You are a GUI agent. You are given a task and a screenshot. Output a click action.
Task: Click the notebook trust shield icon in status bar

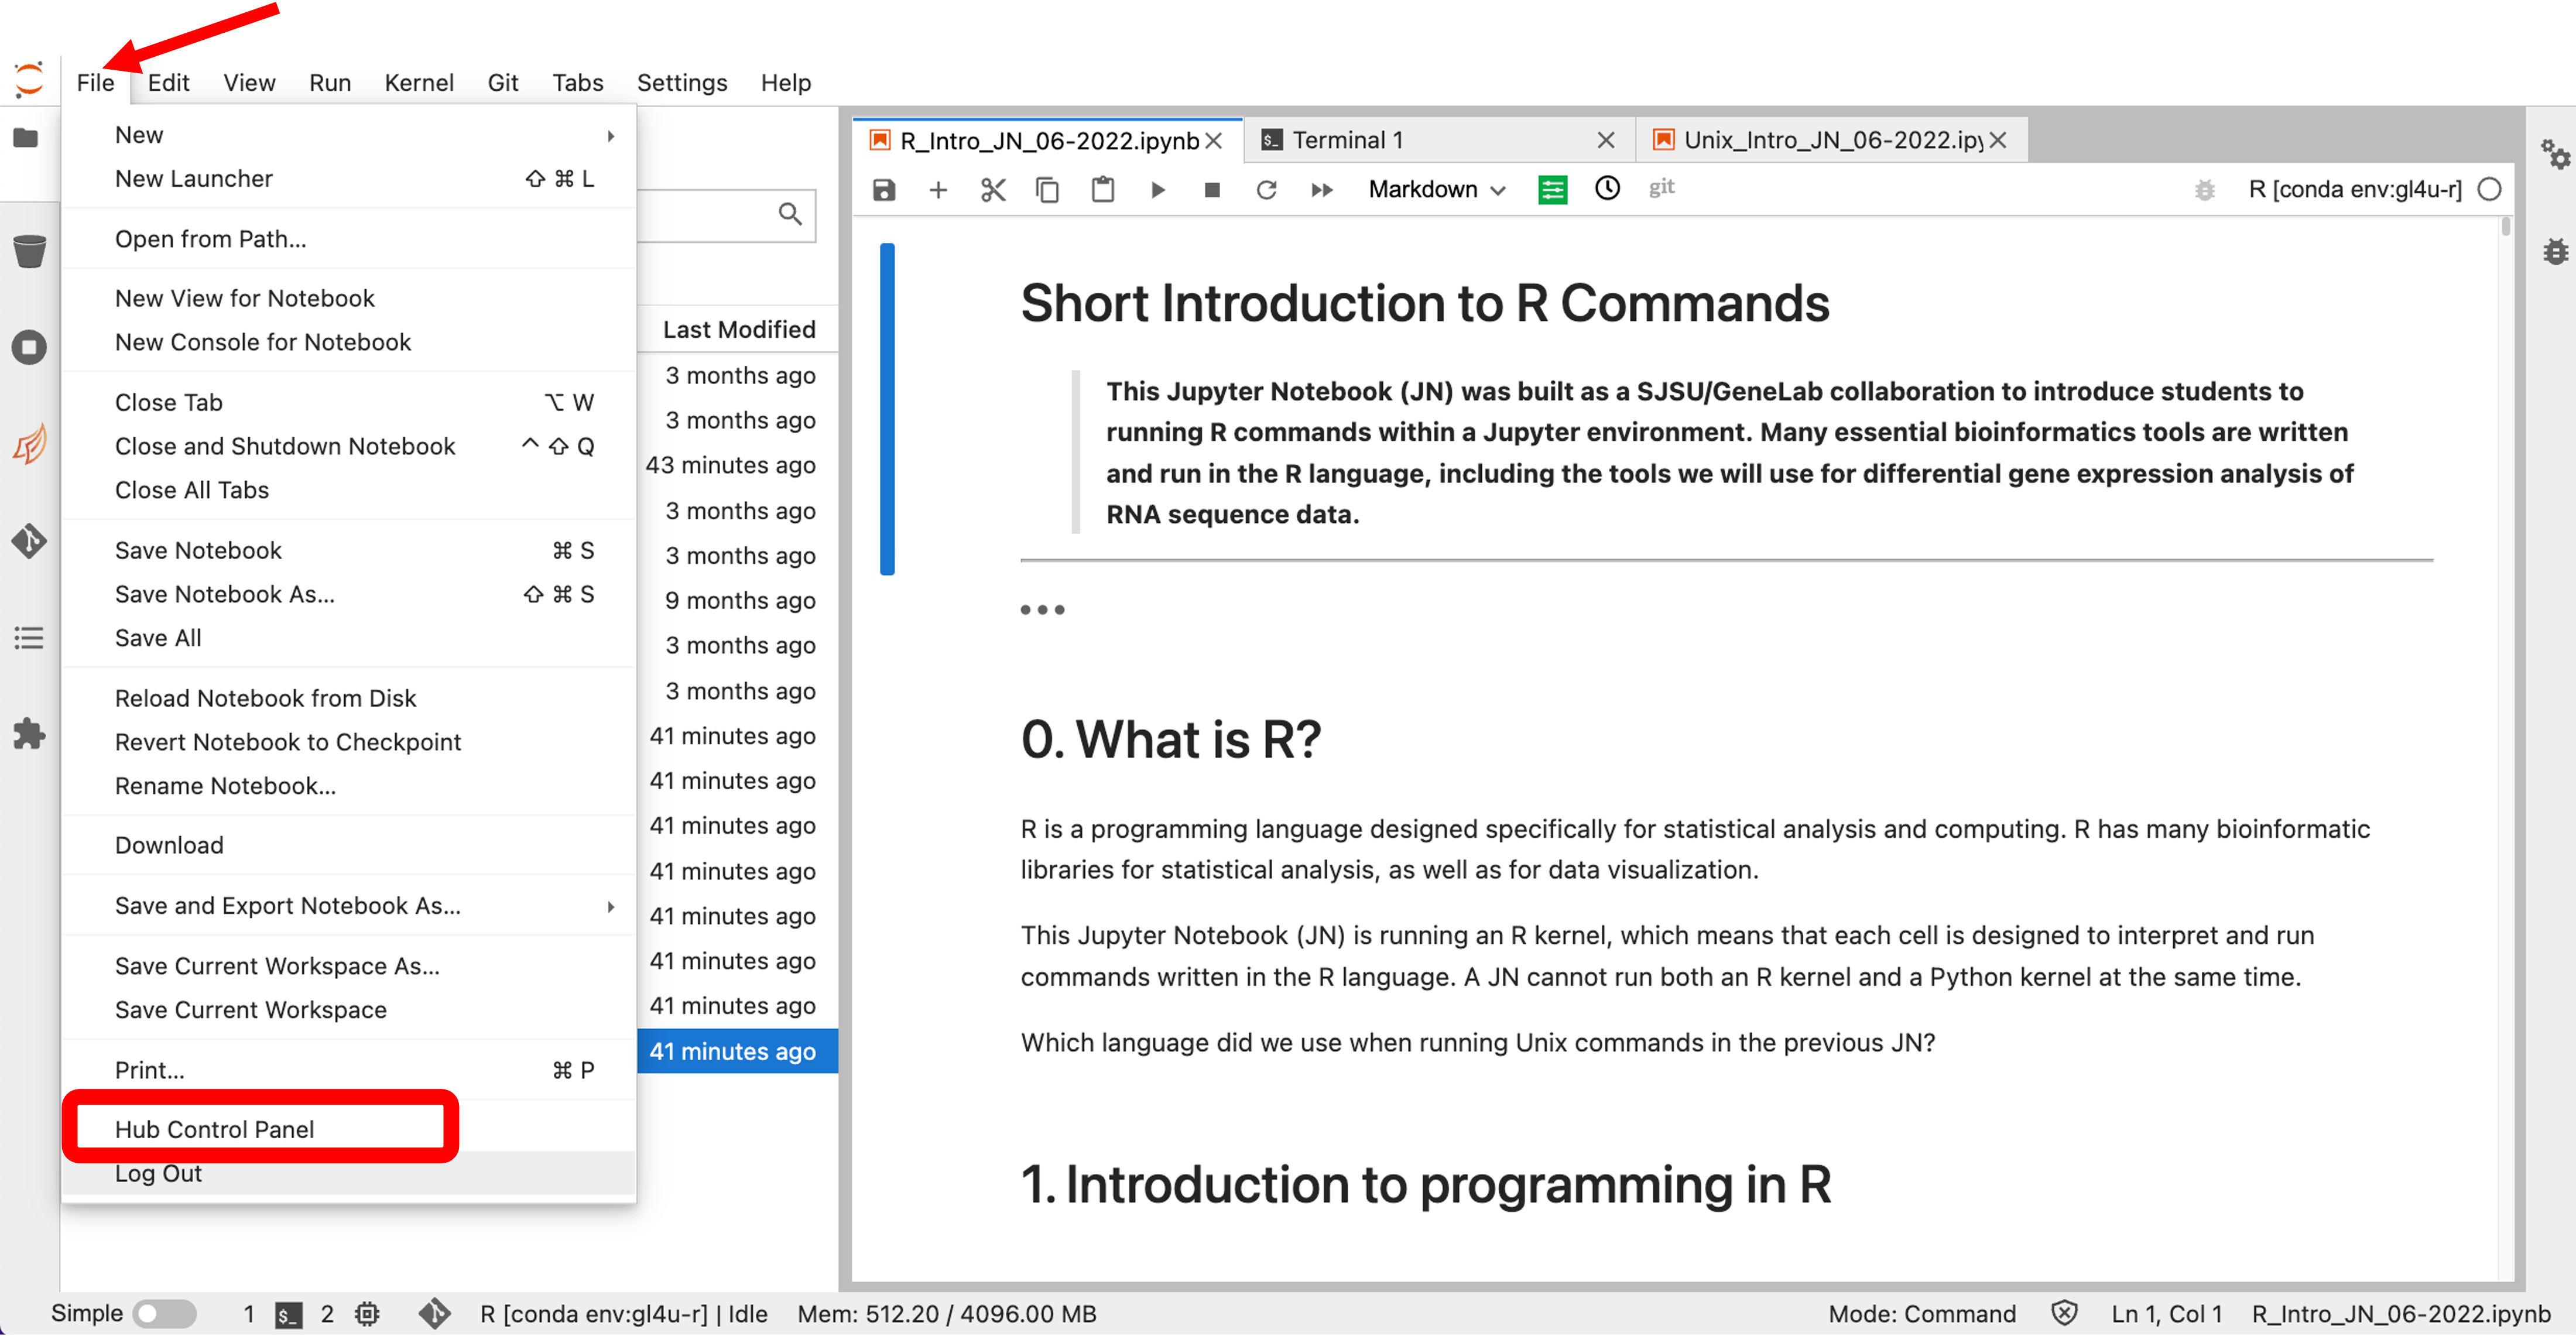(2065, 1313)
